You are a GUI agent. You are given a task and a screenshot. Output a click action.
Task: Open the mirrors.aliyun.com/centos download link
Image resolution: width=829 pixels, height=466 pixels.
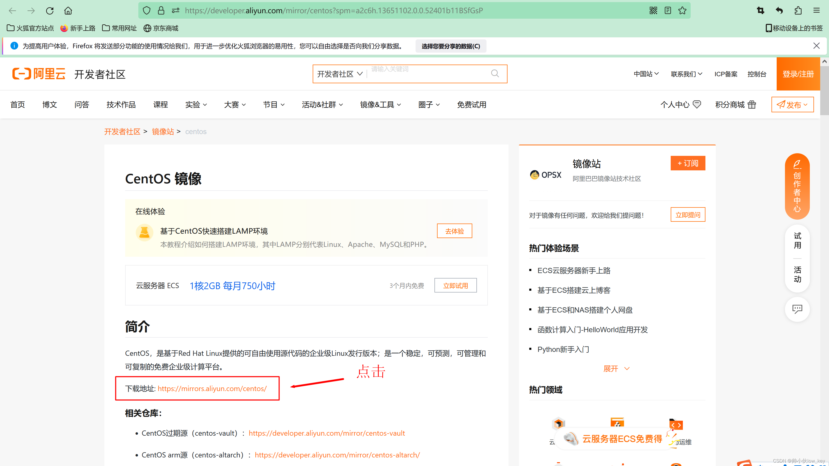[212, 388]
